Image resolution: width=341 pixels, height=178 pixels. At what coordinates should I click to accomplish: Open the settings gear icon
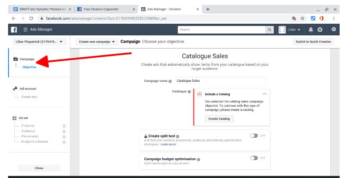pos(320,30)
